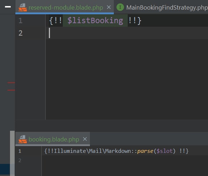
Task: Click the minimize panel dash icon
Action: coord(8,7)
